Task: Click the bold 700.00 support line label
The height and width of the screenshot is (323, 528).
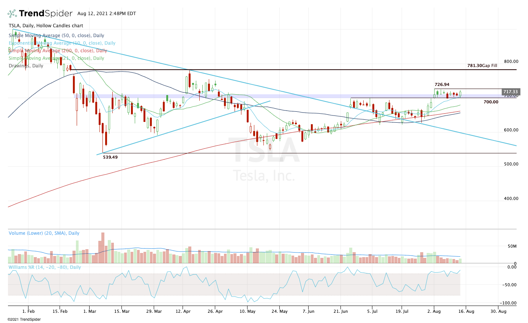Action: [491, 102]
